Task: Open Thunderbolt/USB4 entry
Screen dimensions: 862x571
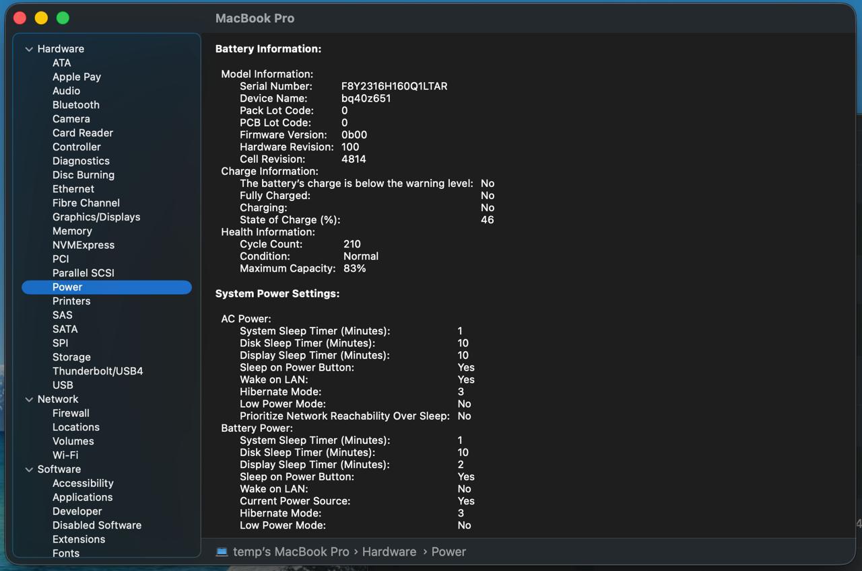Action: (x=98, y=371)
